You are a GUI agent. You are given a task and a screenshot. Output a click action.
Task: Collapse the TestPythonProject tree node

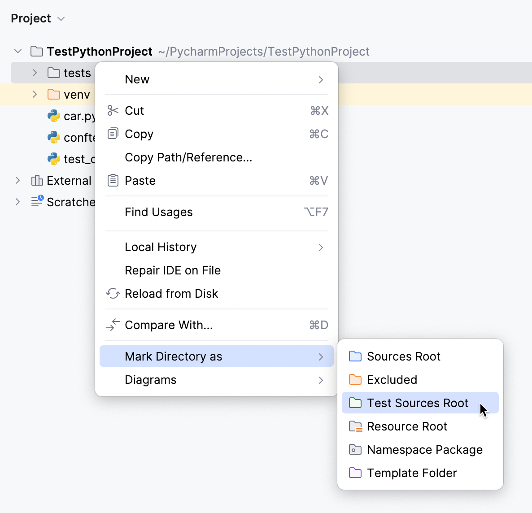pyautogui.click(x=17, y=51)
